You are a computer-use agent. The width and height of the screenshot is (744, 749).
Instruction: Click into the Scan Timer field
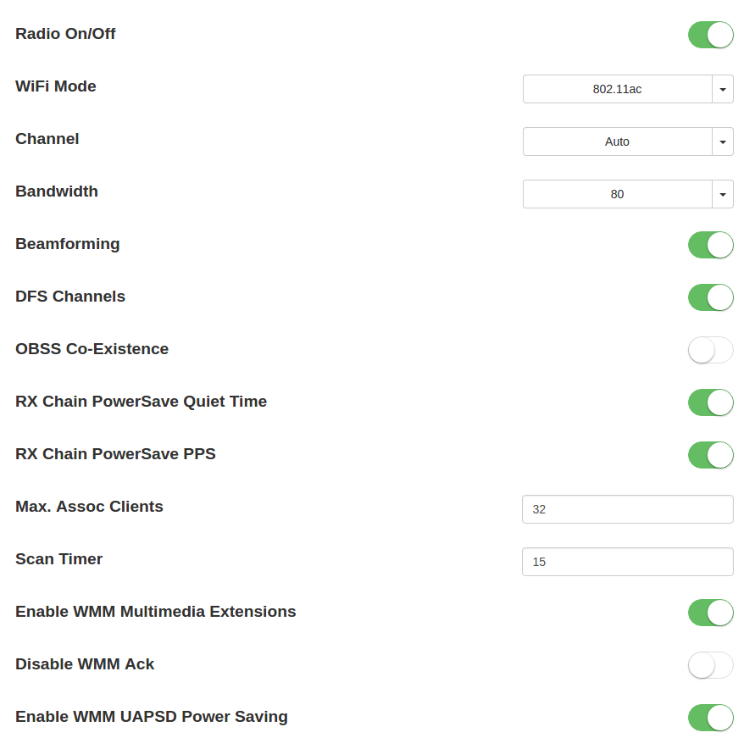click(x=627, y=562)
